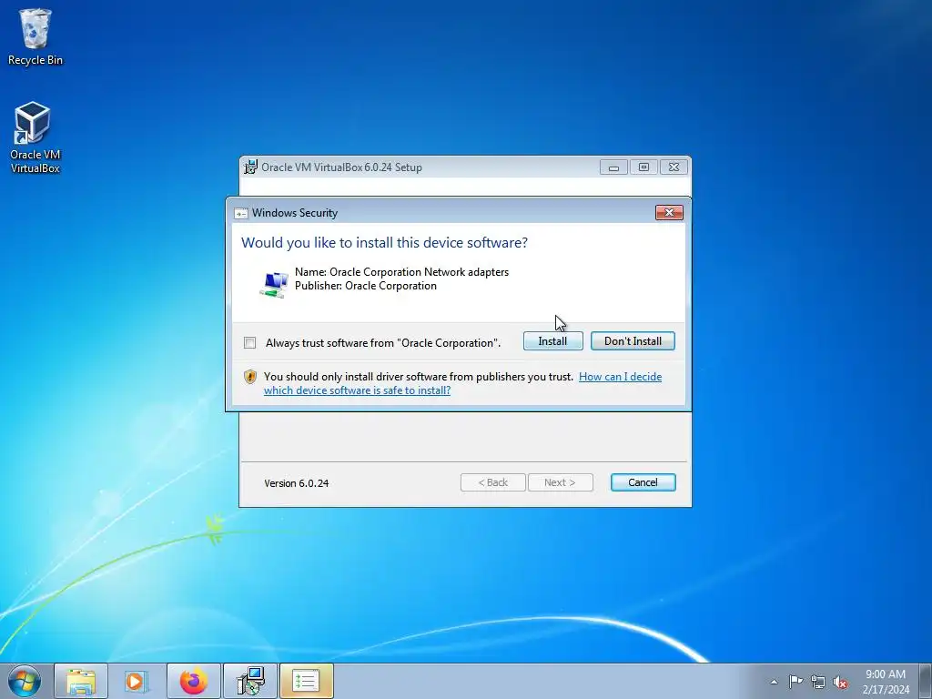Open the Recycle Bin desktop icon
This screenshot has width=932, height=699.
35,36
